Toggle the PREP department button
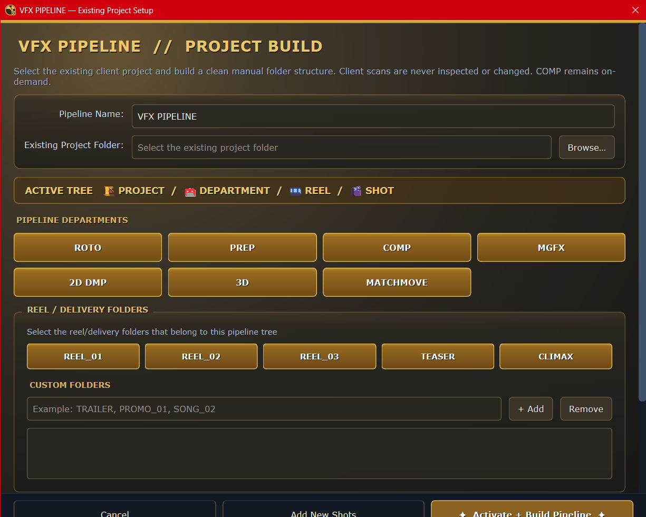 coord(243,247)
